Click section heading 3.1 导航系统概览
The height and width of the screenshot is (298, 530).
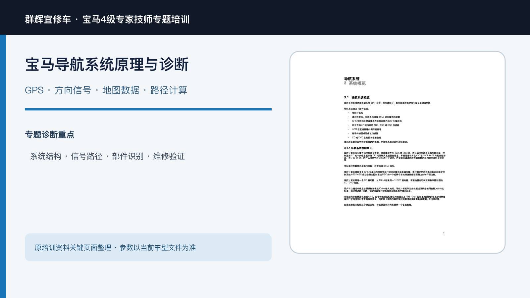[357, 97]
